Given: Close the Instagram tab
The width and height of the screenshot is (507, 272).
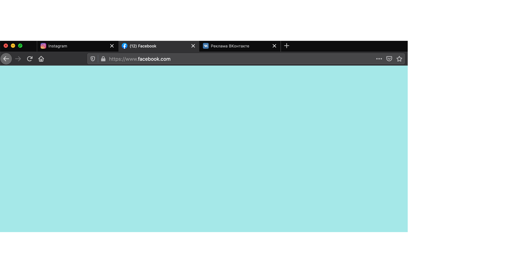Looking at the screenshot, I should pyautogui.click(x=112, y=46).
